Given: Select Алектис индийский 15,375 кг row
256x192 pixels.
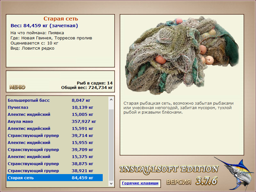Looking at the screenshot, I should 55,156.
